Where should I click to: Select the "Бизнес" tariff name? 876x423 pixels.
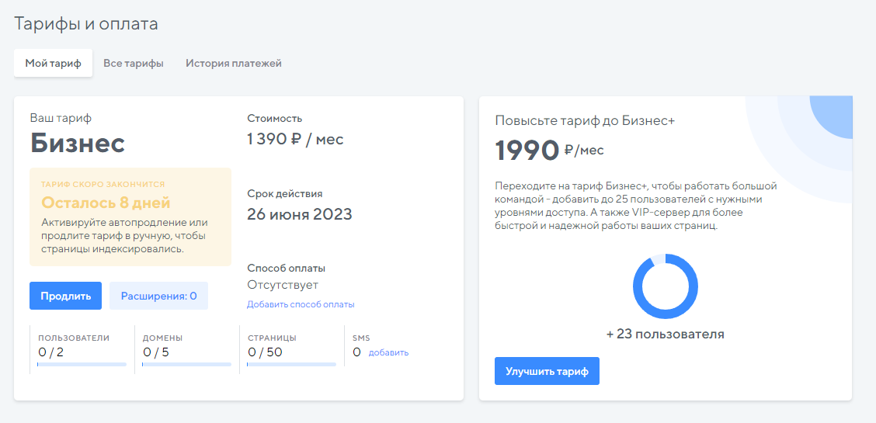tap(78, 143)
